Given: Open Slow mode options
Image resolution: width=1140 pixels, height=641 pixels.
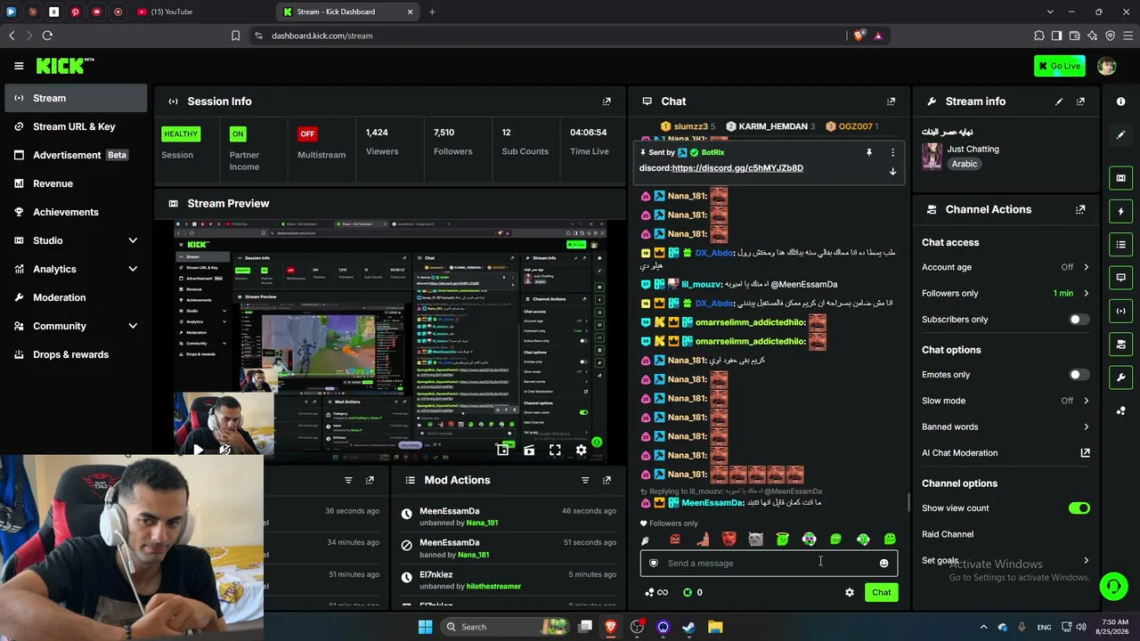Looking at the screenshot, I should 1006,401.
